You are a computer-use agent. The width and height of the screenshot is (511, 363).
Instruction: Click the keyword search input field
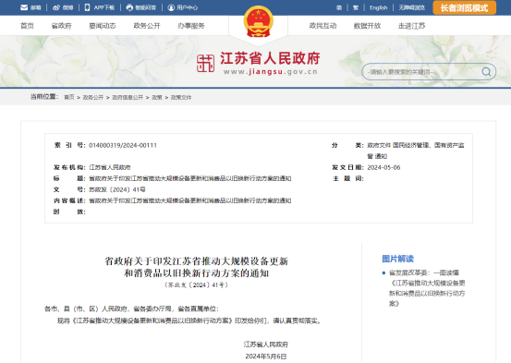pyautogui.click(x=422, y=72)
